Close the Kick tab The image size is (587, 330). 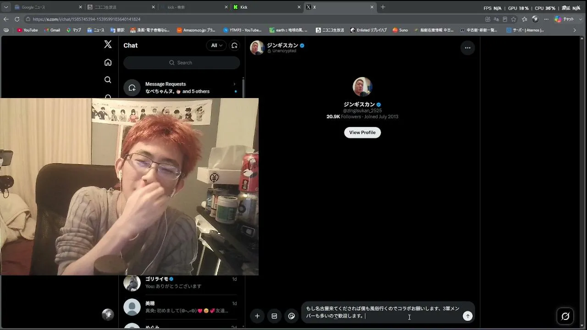click(x=299, y=7)
